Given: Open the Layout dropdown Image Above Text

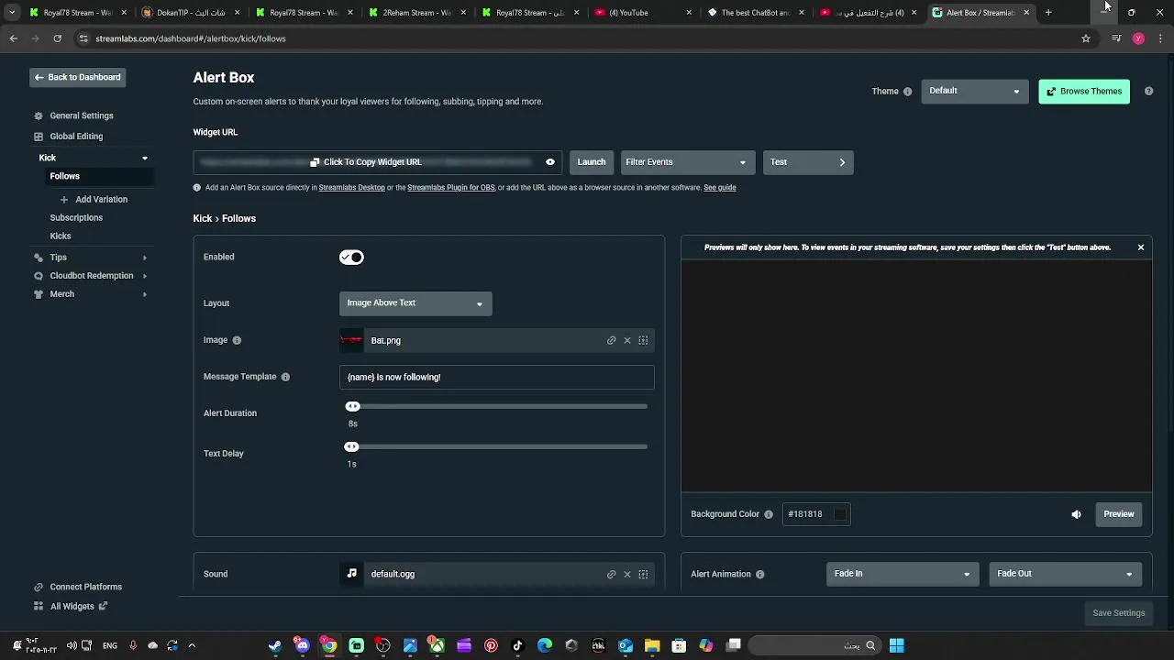Looking at the screenshot, I should pos(415,303).
